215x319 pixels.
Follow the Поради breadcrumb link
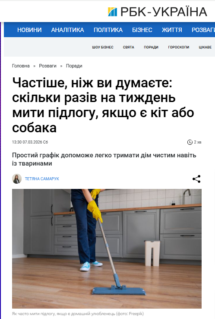(x=74, y=66)
